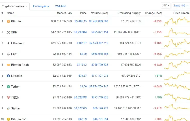Expand the Exchanges dropdown menu
The image size is (190, 121).
41,6
